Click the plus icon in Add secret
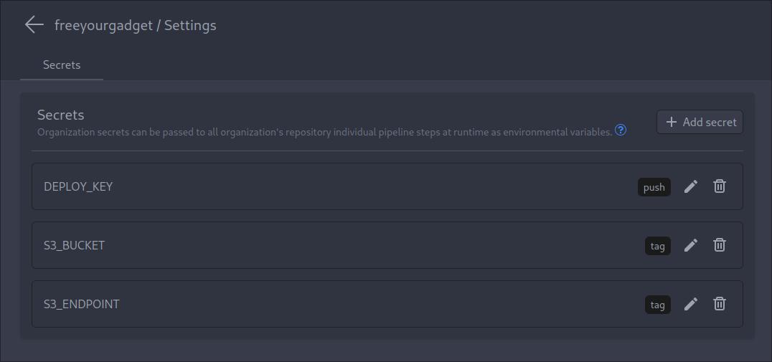The width and height of the screenshot is (772, 362). coord(671,122)
